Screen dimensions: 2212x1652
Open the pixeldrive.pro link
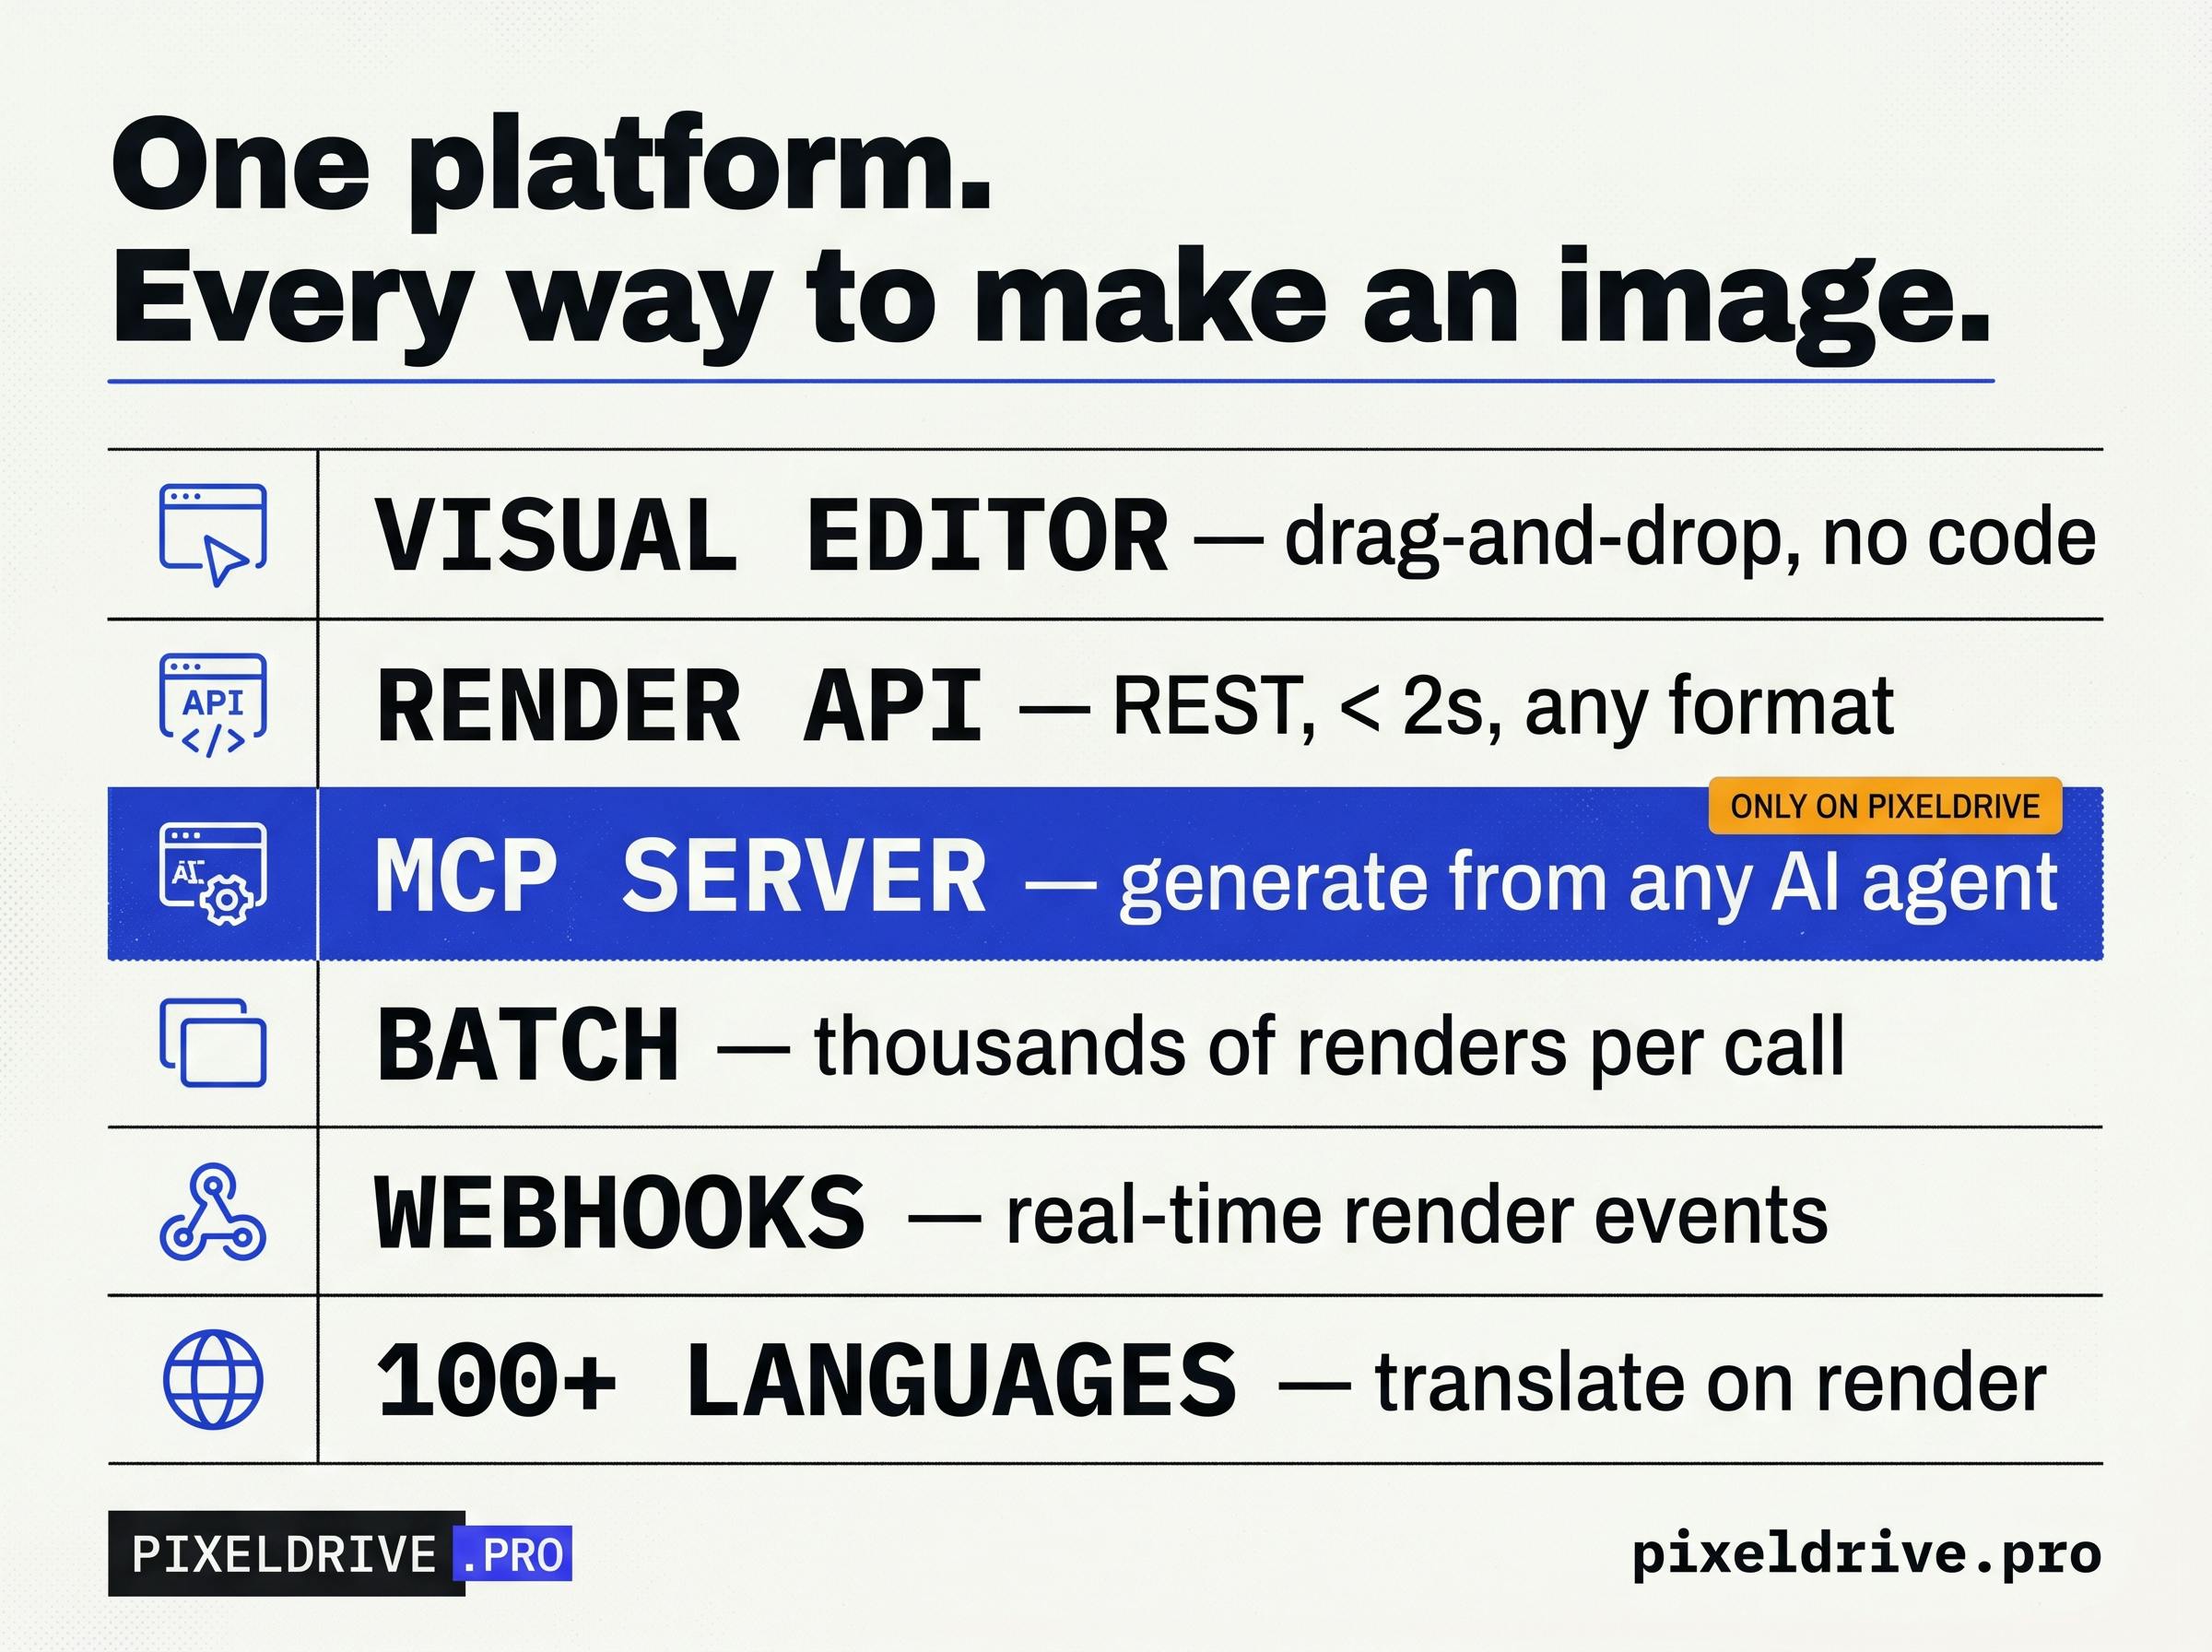1866,1555
